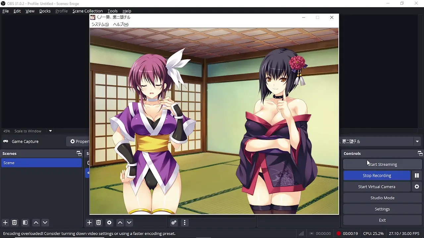Start the Virtual Camera
424x238 pixels.
click(377, 187)
